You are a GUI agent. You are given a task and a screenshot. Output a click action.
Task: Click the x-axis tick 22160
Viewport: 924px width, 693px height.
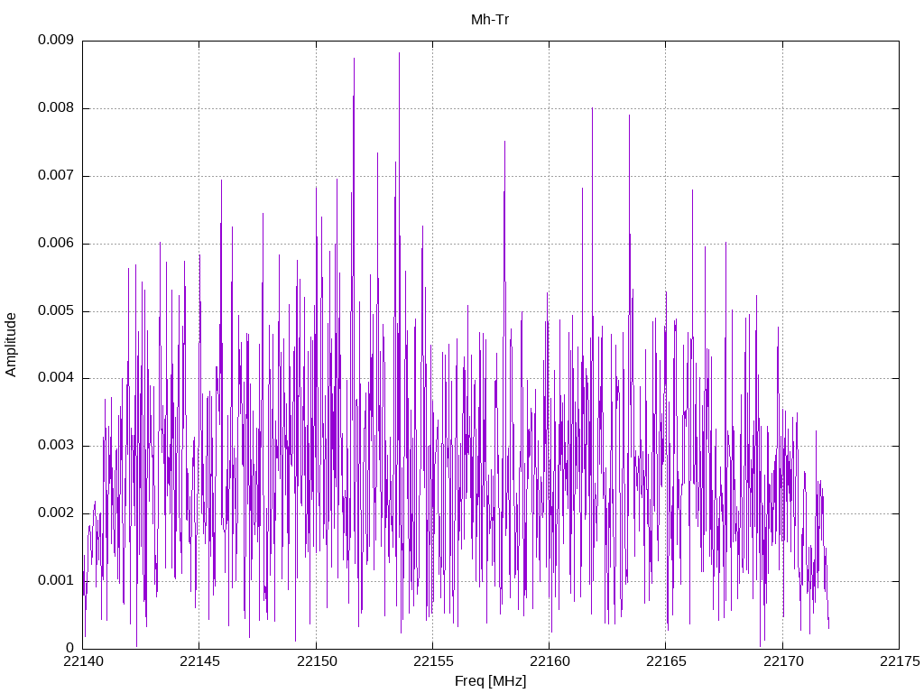[x=550, y=661]
